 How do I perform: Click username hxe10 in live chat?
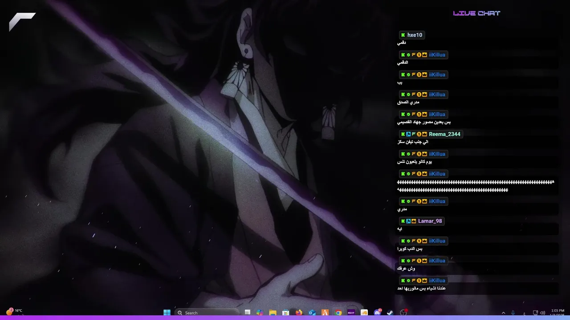tap(415, 35)
